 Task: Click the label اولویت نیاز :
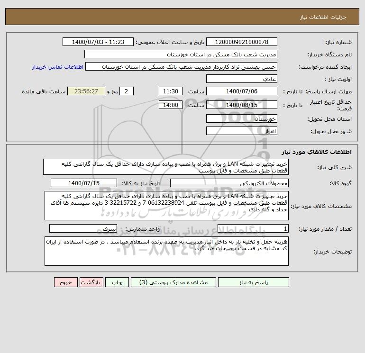(x=338, y=79)
